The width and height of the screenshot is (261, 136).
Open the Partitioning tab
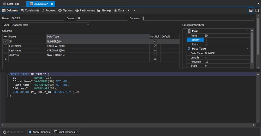[x=85, y=10]
